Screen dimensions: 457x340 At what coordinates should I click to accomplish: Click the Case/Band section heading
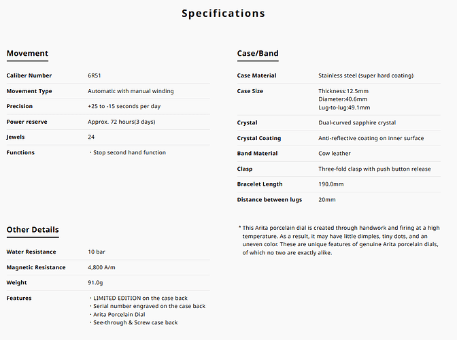pos(258,54)
